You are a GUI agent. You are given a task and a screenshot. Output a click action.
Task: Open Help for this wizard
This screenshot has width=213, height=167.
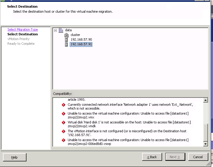click(x=15, y=157)
